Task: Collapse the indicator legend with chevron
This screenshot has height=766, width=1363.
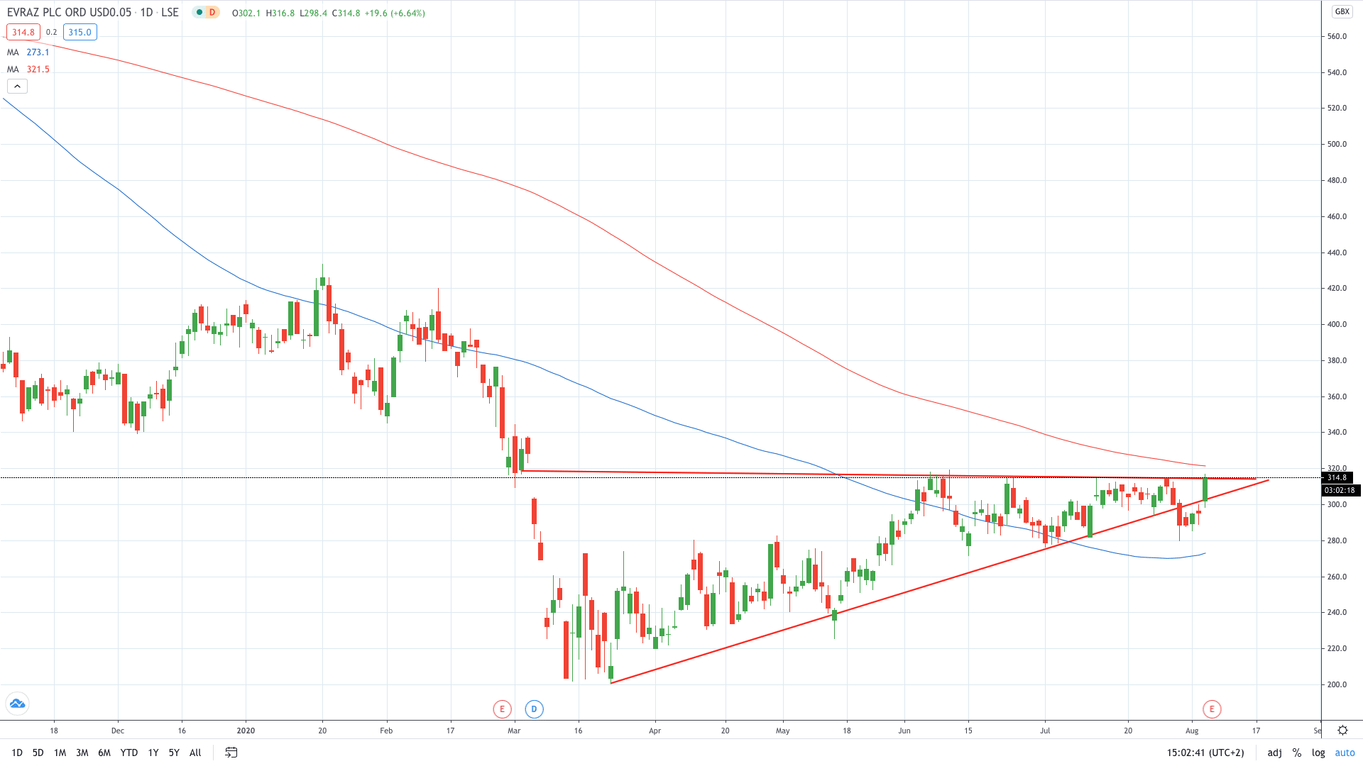Action: tap(17, 87)
